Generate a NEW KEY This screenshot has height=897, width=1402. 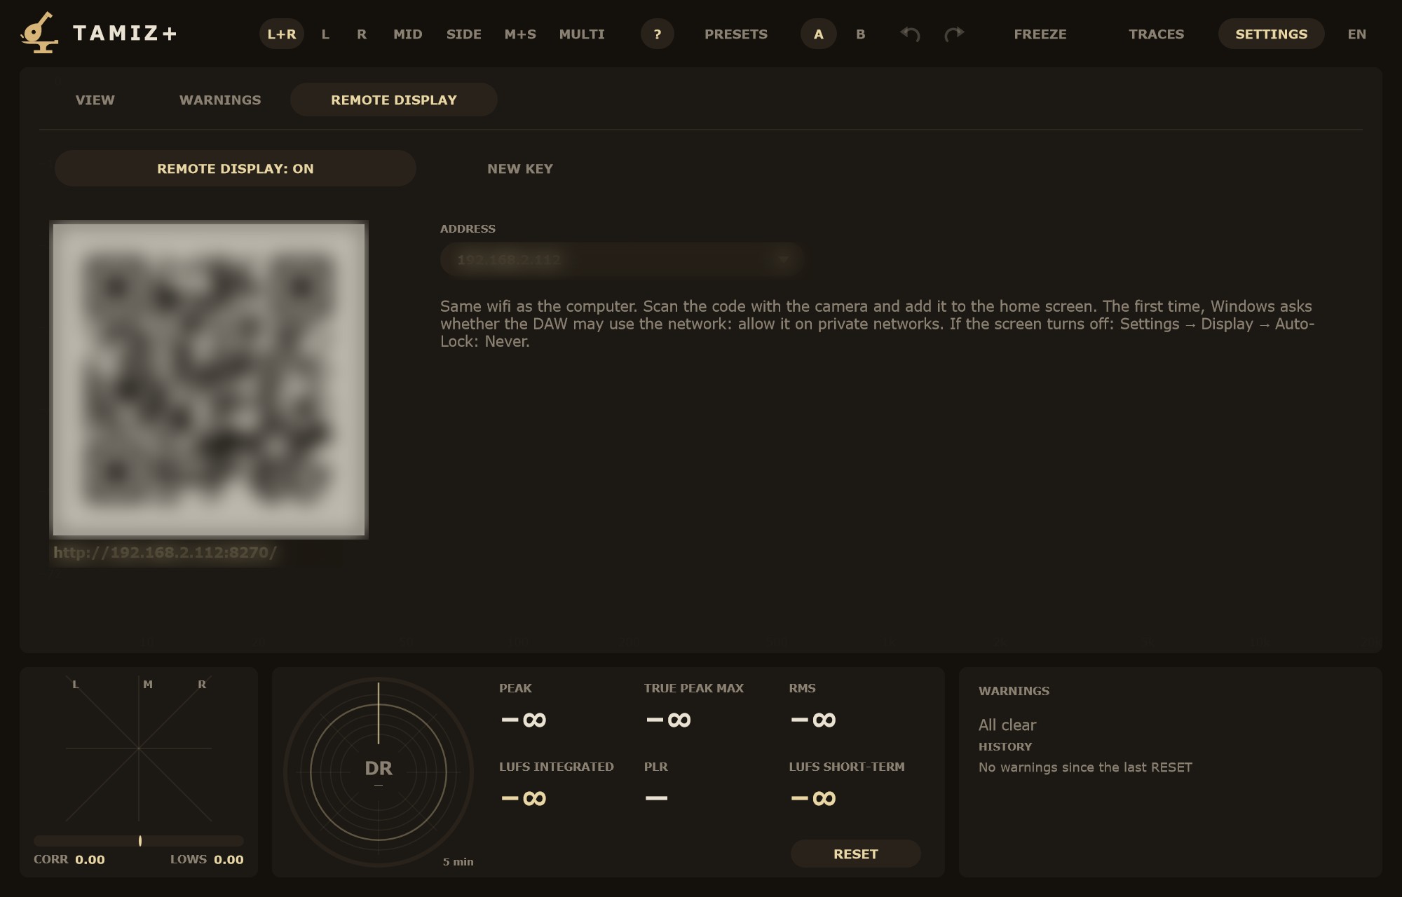[x=520, y=168]
